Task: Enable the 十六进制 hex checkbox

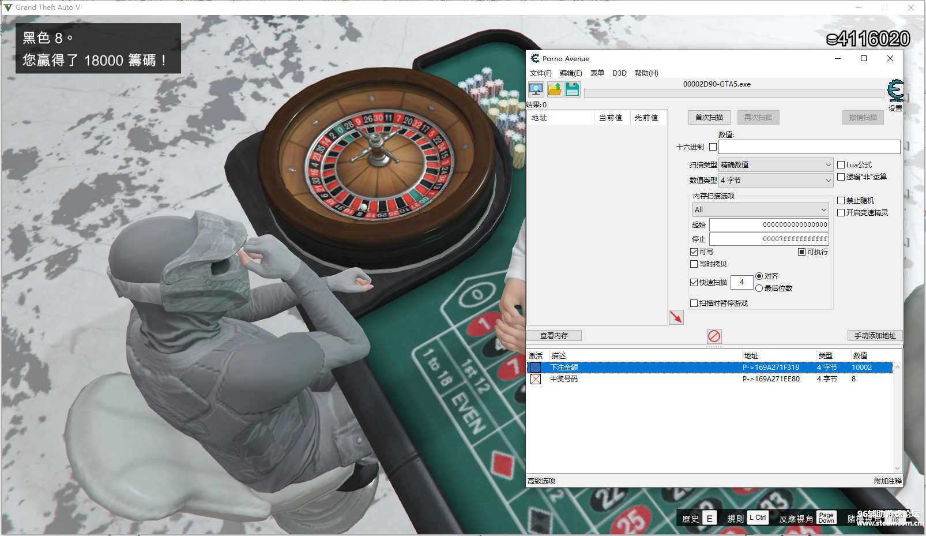Action: tap(713, 147)
